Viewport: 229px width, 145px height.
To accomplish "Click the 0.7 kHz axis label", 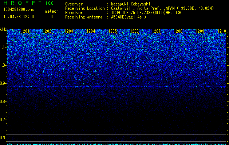I will pyautogui.click(x=3, y=120).
